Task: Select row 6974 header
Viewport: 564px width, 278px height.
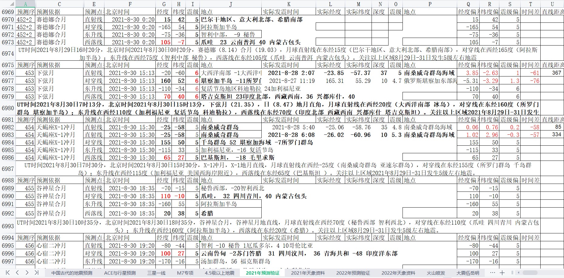Action: 8,53
